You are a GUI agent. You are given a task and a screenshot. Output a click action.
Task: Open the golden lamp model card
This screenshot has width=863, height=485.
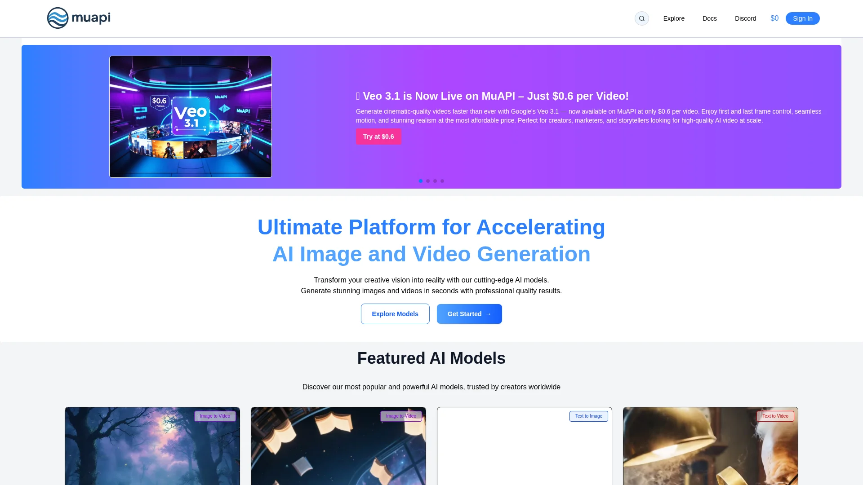pyautogui.click(x=711, y=446)
